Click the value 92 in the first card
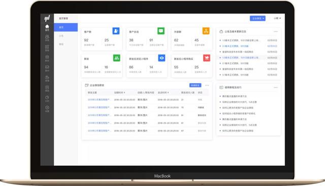325x186 pixels. point(86,40)
